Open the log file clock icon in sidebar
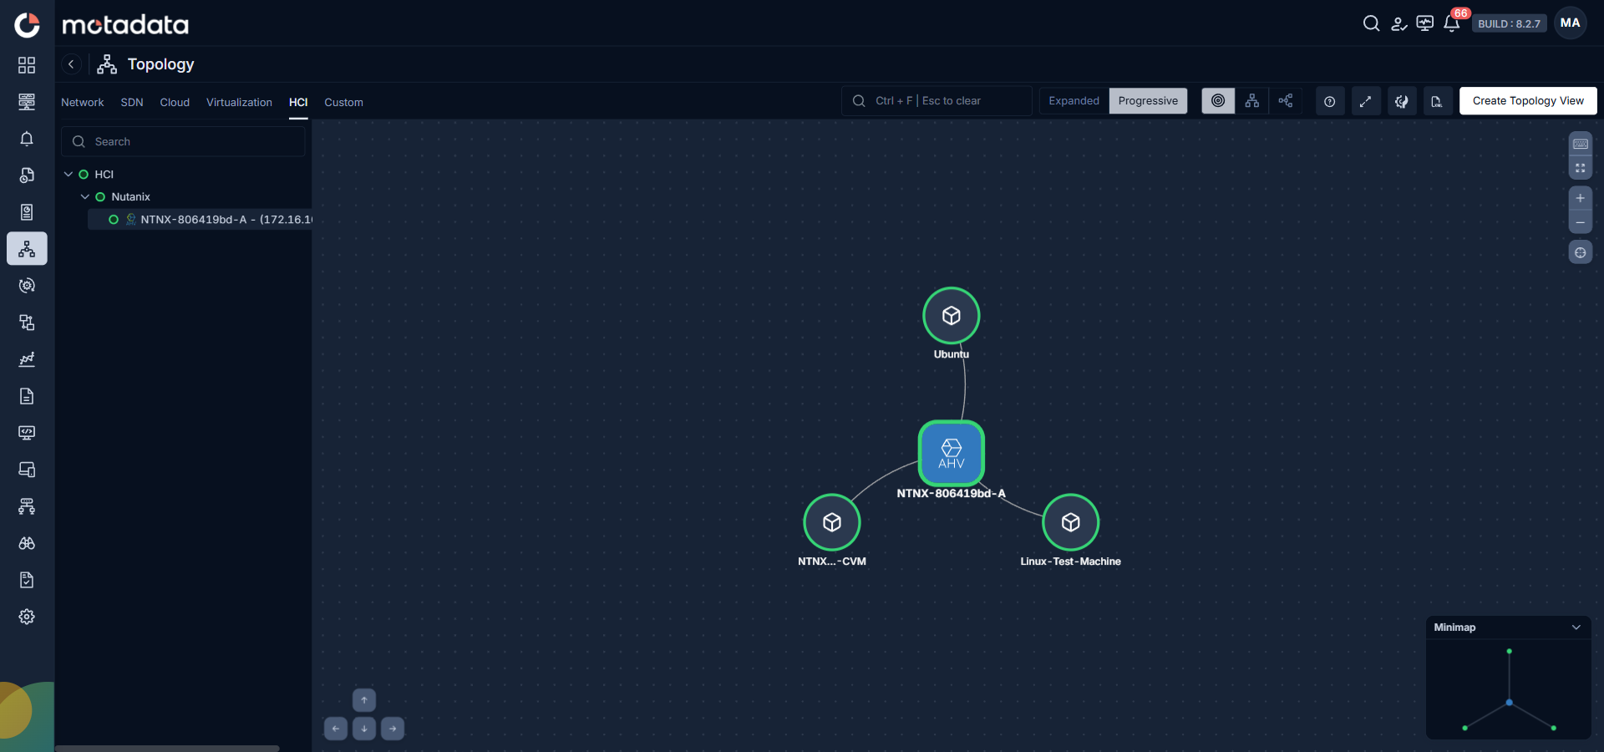Image resolution: width=1604 pixels, height=752 pixels. [x=27, y=175]
